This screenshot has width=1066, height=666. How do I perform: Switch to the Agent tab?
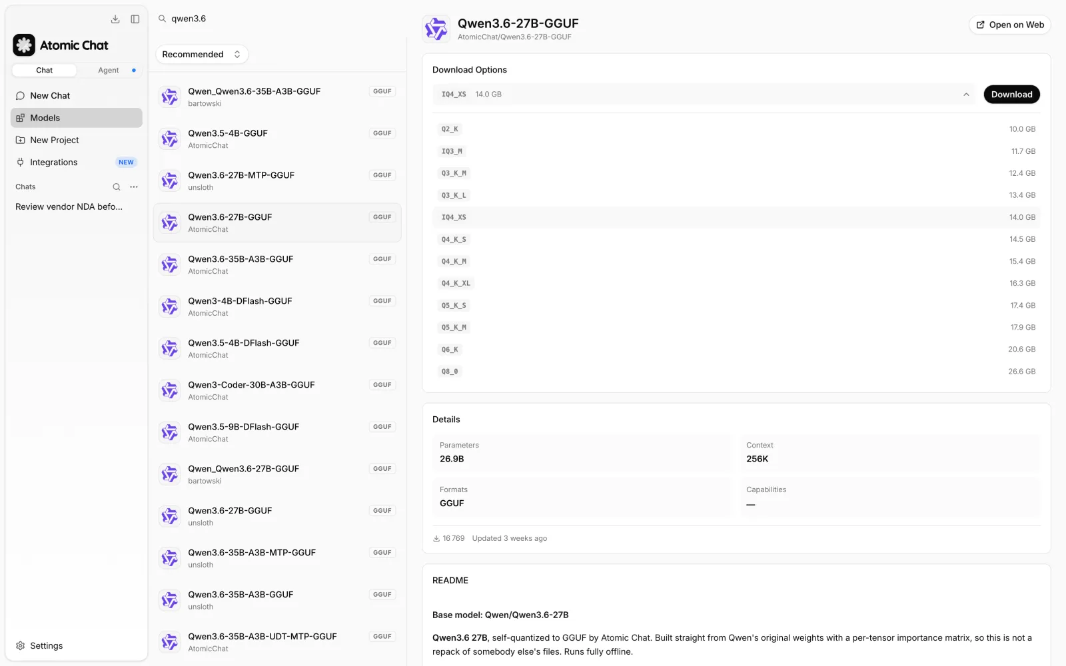point(109,70)
